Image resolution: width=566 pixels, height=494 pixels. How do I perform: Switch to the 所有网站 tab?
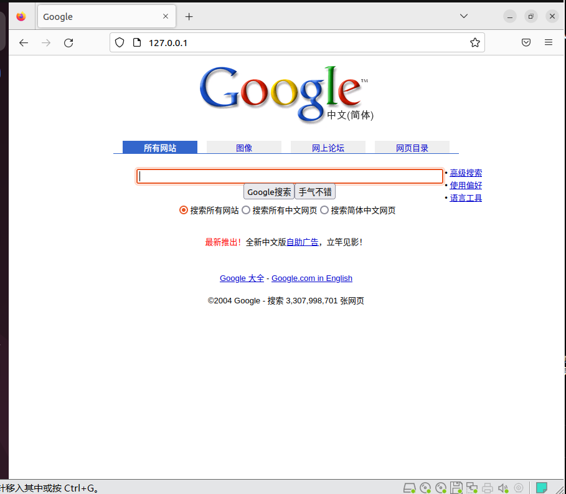pyautogui.click(x=160, y=148)
